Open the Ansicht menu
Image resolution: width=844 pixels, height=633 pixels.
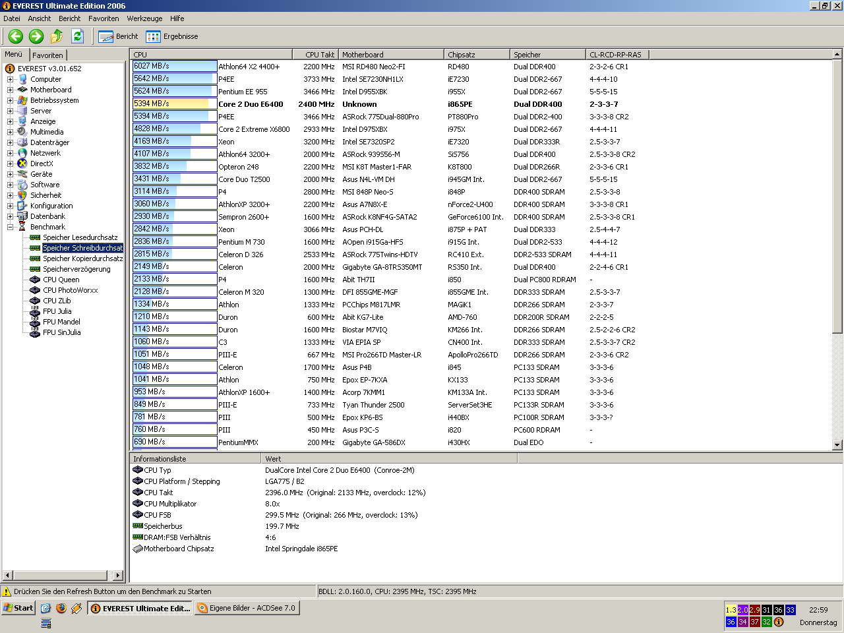coord(40,18)
